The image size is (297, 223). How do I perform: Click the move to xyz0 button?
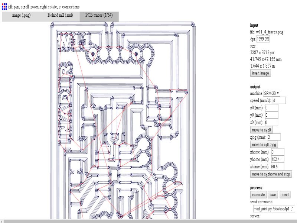261,130
